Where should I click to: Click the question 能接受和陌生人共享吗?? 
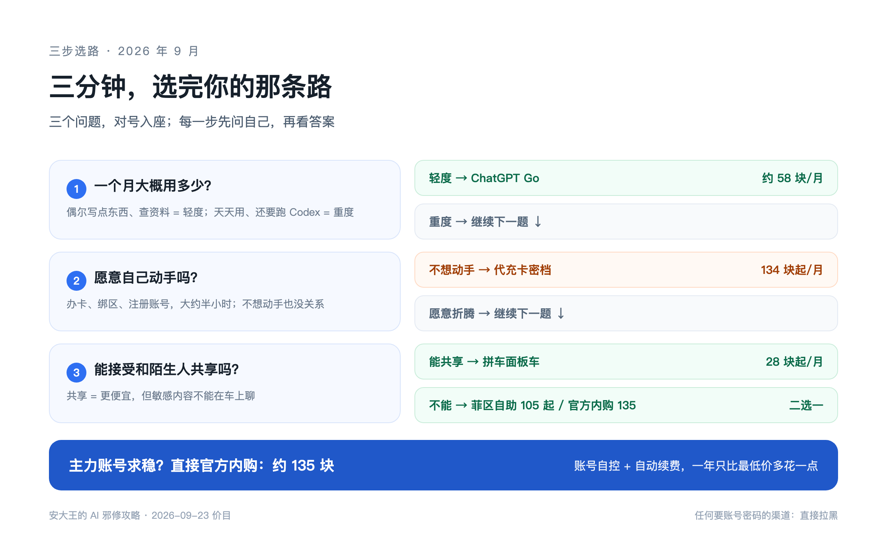tap(166, 370)
